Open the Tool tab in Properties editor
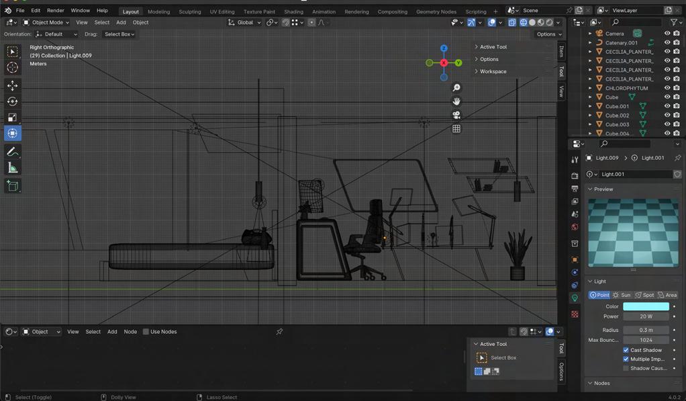 (x=575, y=161)
